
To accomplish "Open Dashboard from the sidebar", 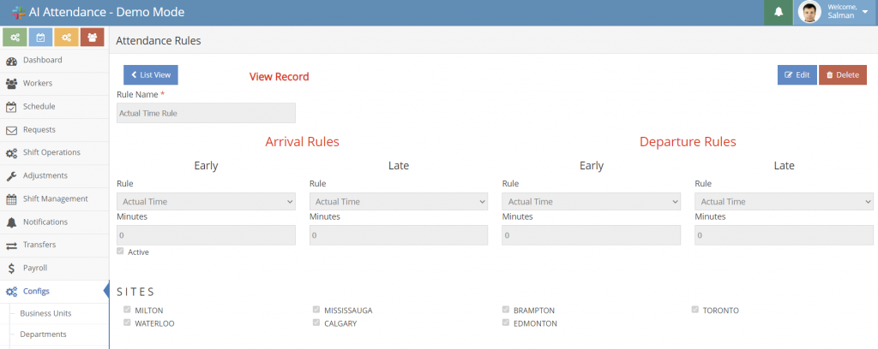I will click(x=42, y=60).
